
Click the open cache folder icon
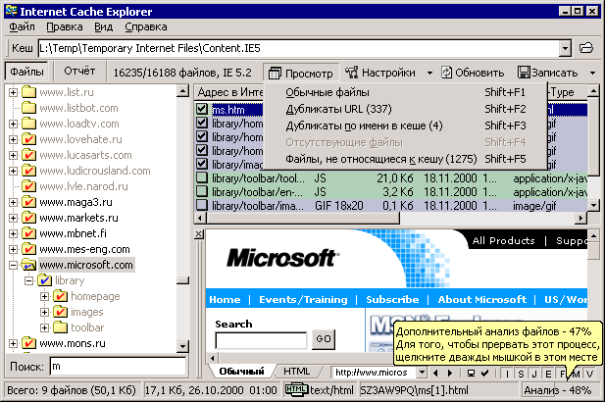coord(586,48)
